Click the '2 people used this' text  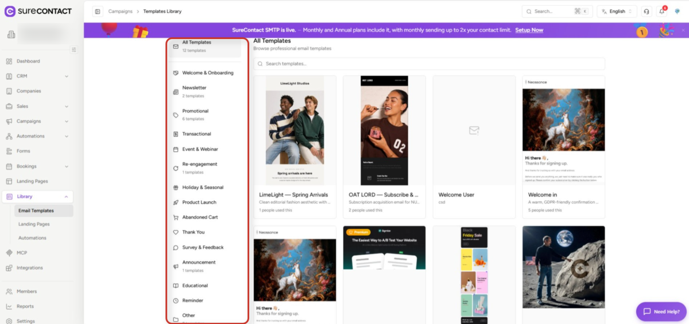point(366,210)
